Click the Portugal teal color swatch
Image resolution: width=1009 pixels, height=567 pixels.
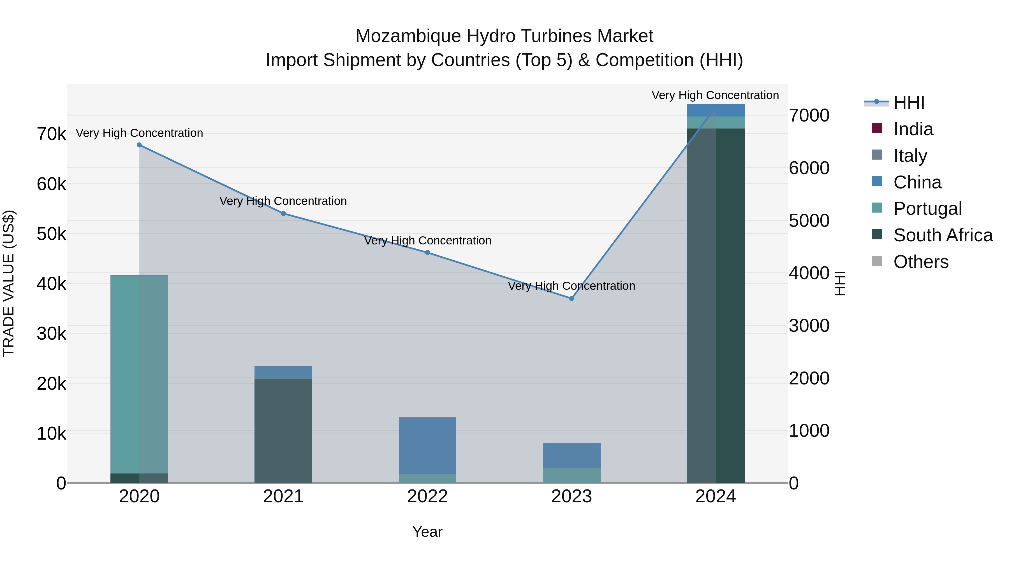pos(877,208)
